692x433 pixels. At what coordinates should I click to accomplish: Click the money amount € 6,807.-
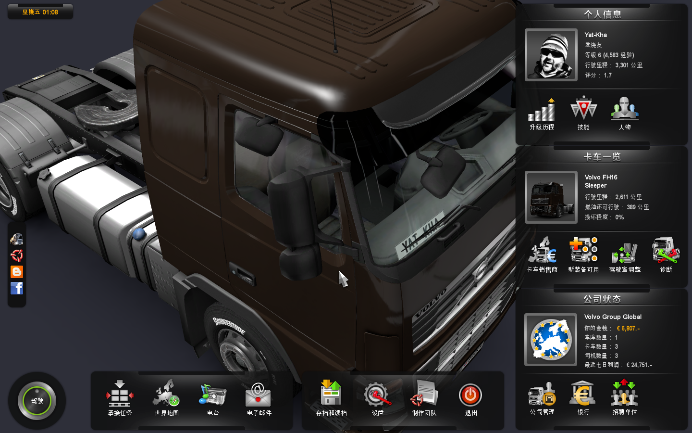(628, 328)
